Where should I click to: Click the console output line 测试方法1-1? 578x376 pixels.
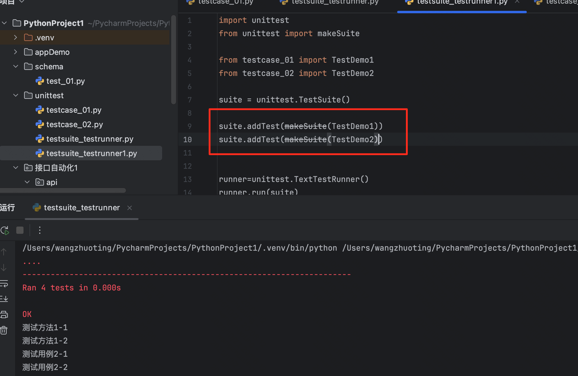tap(45, 327)
